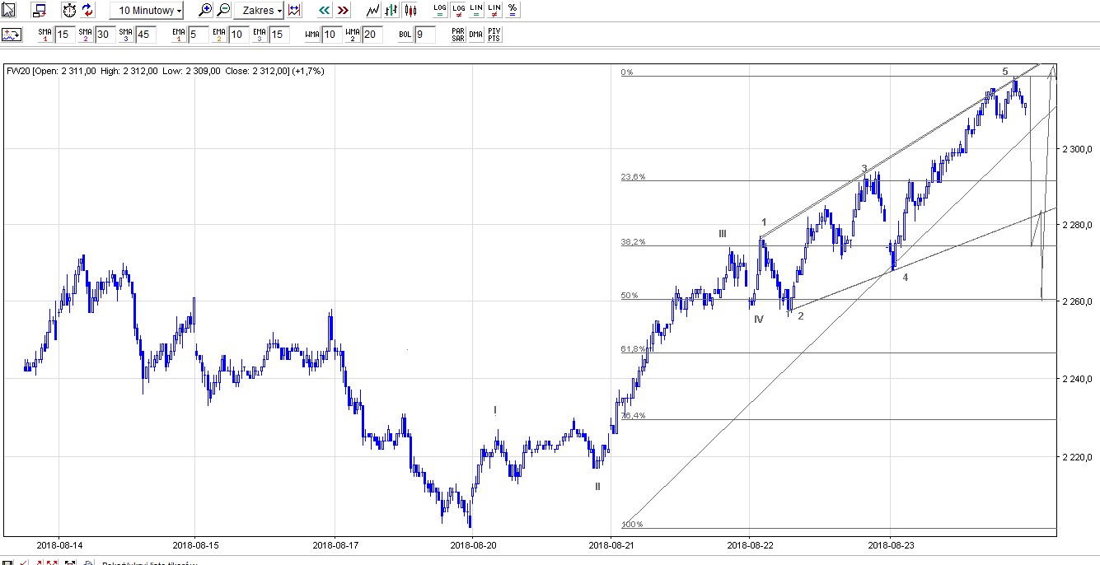Toggle the BOL Bollinger bands indicator

[405, 35]
